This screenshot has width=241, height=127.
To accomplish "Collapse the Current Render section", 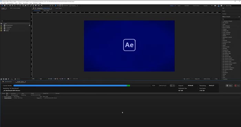I will (x=2, y=86).
